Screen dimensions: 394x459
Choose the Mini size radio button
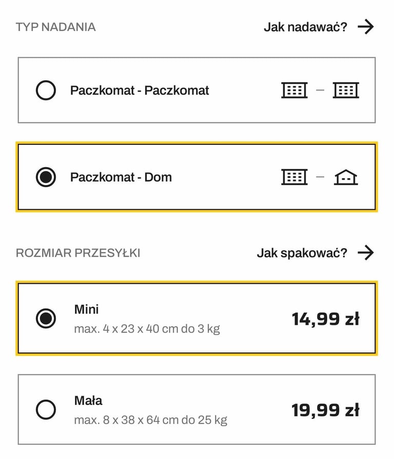click(46, 318)
